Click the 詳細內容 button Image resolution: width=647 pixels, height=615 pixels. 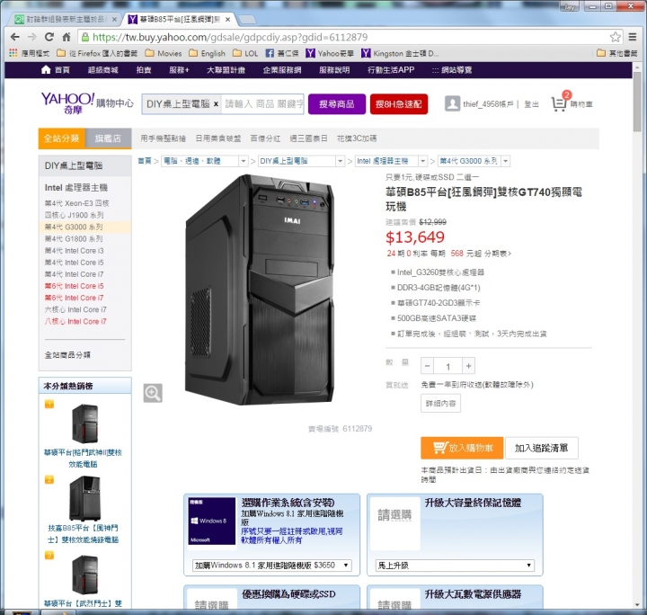pyautogui.click(x=440, y=404)
